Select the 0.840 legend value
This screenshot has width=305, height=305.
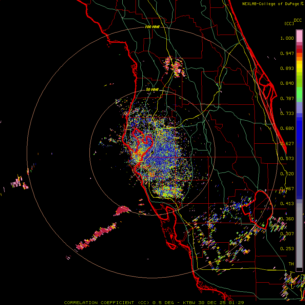click(x=287, y=83)
